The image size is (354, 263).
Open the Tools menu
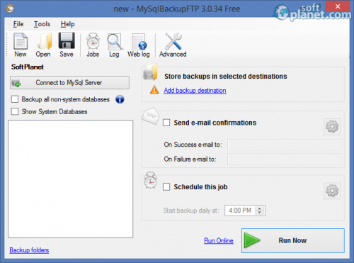pyautogui.click(x=42, y=24)
